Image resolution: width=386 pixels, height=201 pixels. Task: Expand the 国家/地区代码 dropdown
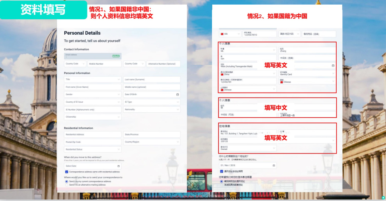coord(289,34)
